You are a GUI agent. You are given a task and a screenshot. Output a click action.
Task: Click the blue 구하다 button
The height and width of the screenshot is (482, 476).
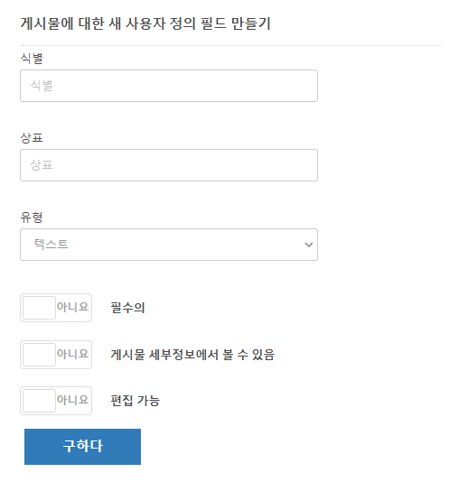82,447
